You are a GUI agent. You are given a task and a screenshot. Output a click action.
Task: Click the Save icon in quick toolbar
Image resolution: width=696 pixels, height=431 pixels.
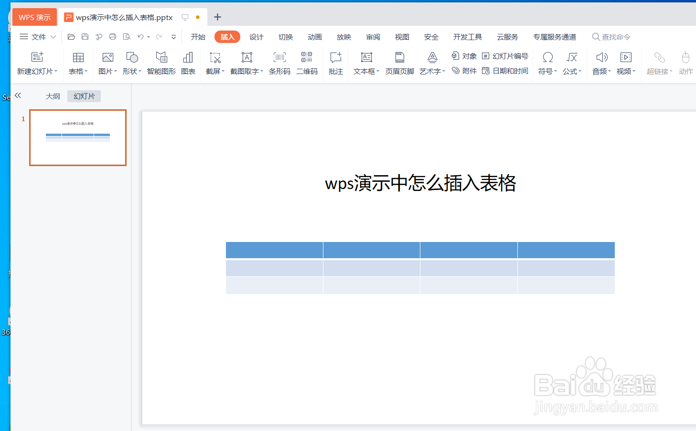pos(85,37)
